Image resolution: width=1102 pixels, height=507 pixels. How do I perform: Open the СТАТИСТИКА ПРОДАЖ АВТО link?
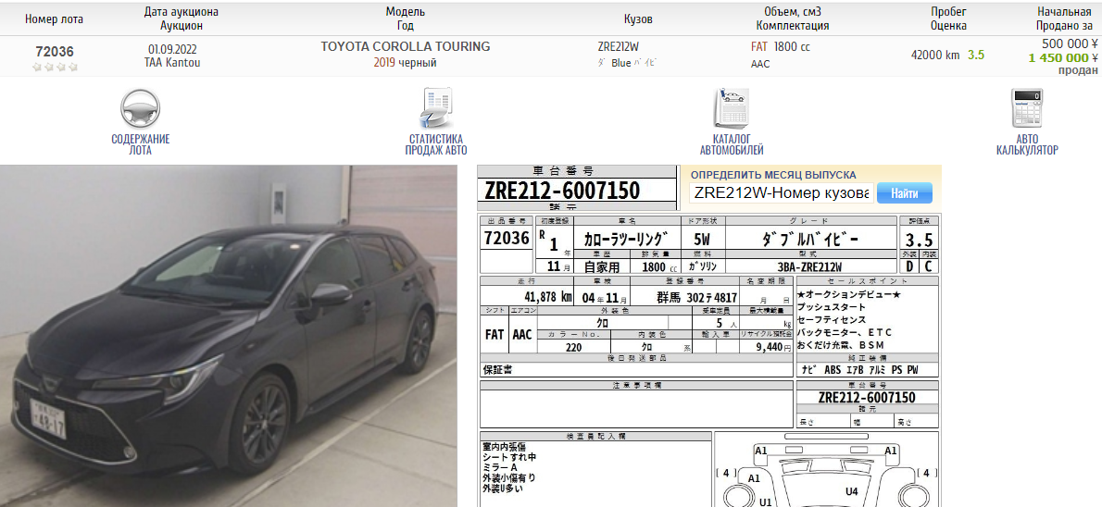point(436,144)
